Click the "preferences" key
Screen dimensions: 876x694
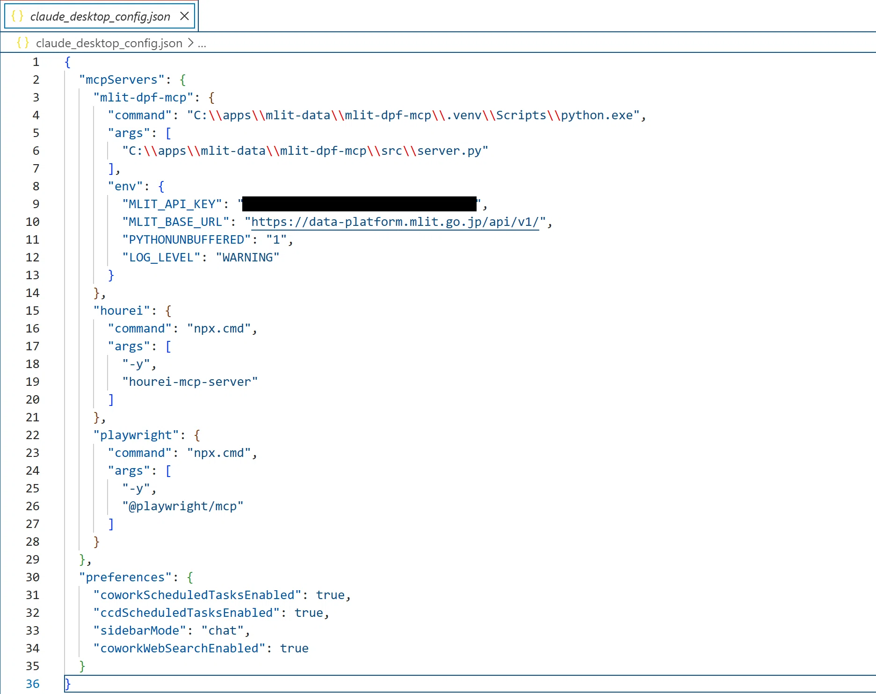click(125, 577)
